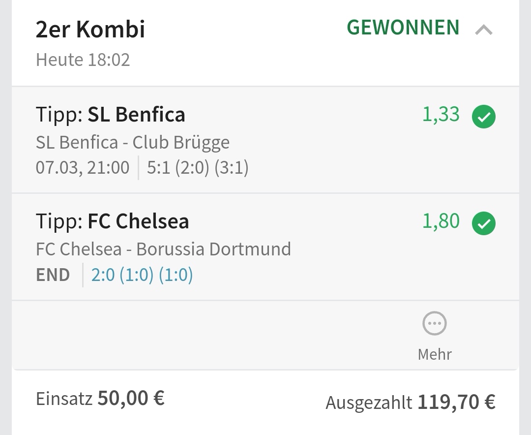This screenshot has width=531, height=435.
Task: Open SL Benfica - Club Brügge match
Action: click(133, 142)
